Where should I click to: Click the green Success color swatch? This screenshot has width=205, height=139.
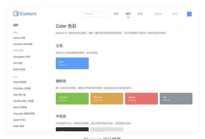click(72, 99)
